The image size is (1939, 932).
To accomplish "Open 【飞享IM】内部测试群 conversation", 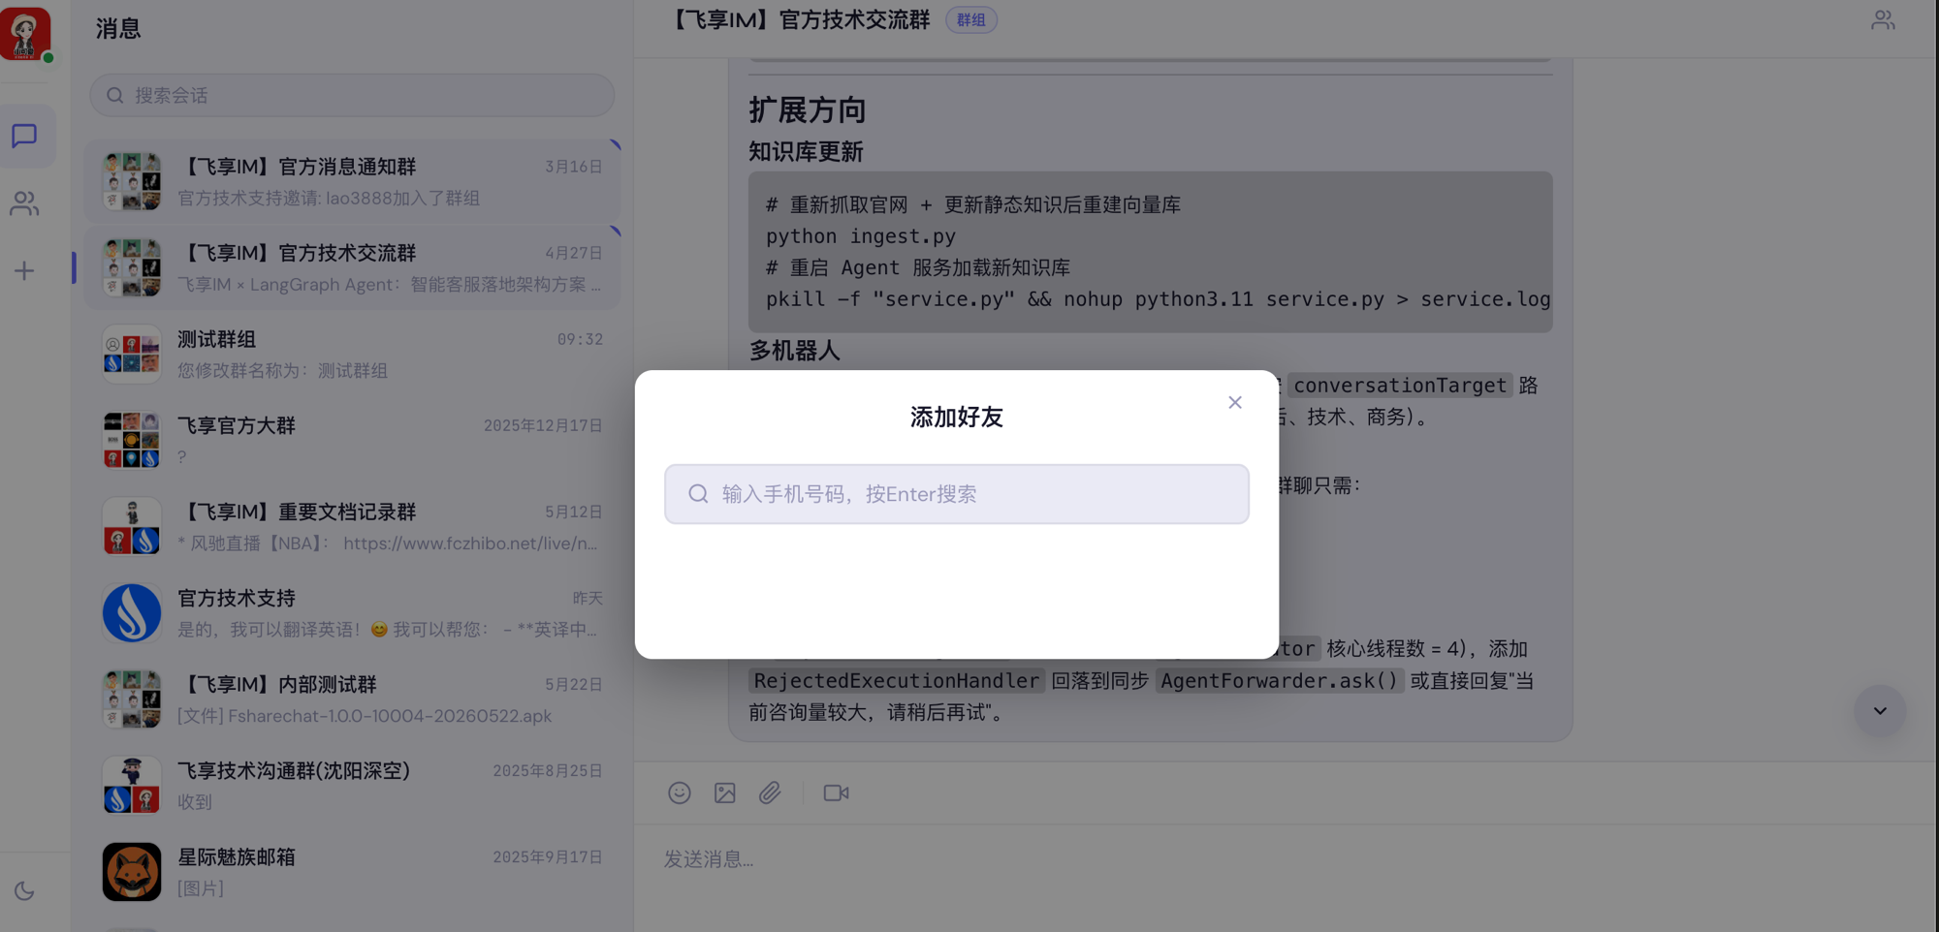I will click(352, 699).
